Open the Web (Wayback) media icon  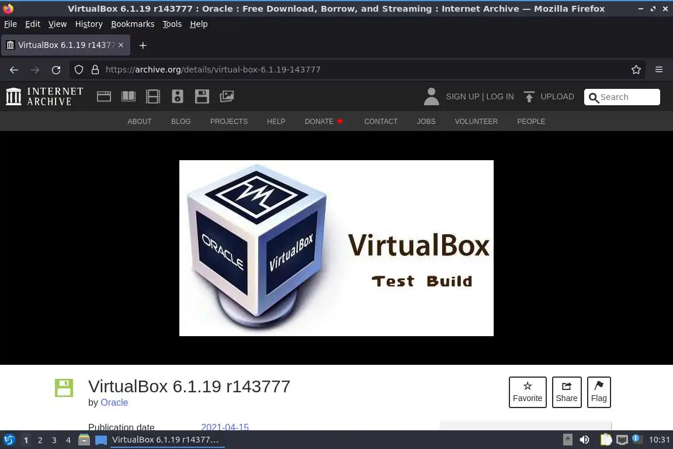104,96
